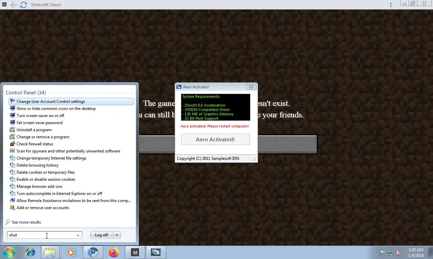Open the Control Panel (34) group header
This screenshot has height=259, width=433.
[x=26, y=93]
